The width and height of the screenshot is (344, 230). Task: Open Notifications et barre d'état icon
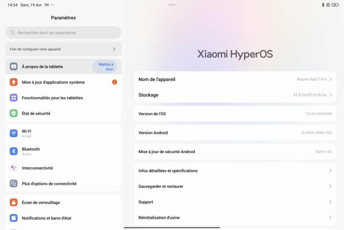point(13,218)
